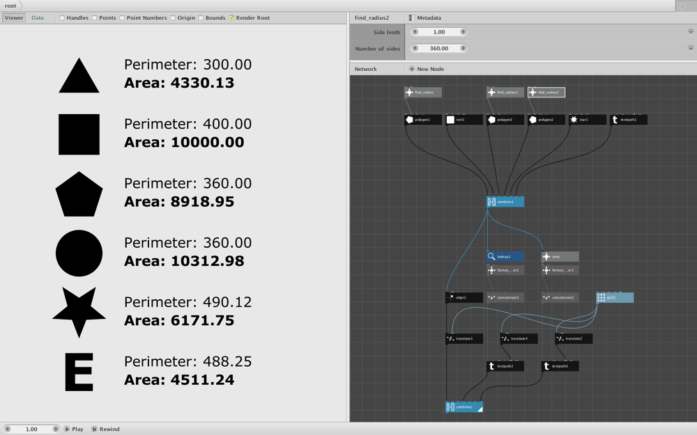Viewport: 697px width, 435px height.
Task: Switch to the Data tab
Action: [38, 18]
